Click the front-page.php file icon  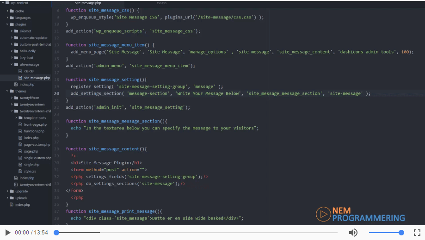[x=20, y=124]
